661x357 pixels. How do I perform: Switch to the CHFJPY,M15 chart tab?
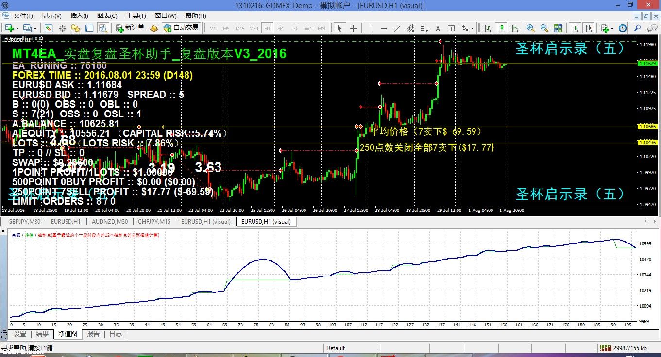point(154,222)
